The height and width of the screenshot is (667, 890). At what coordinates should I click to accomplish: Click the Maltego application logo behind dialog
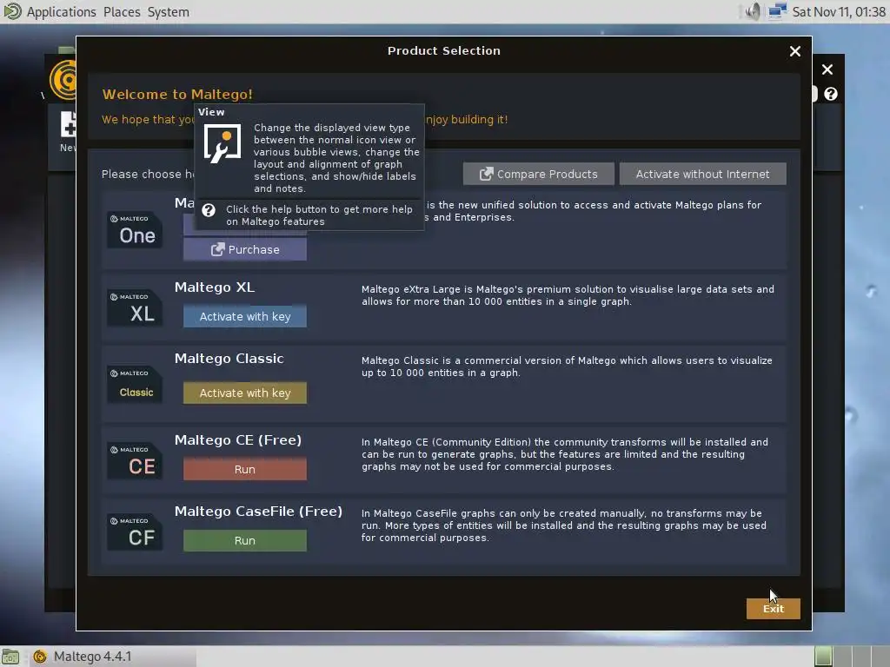(63, 80)
